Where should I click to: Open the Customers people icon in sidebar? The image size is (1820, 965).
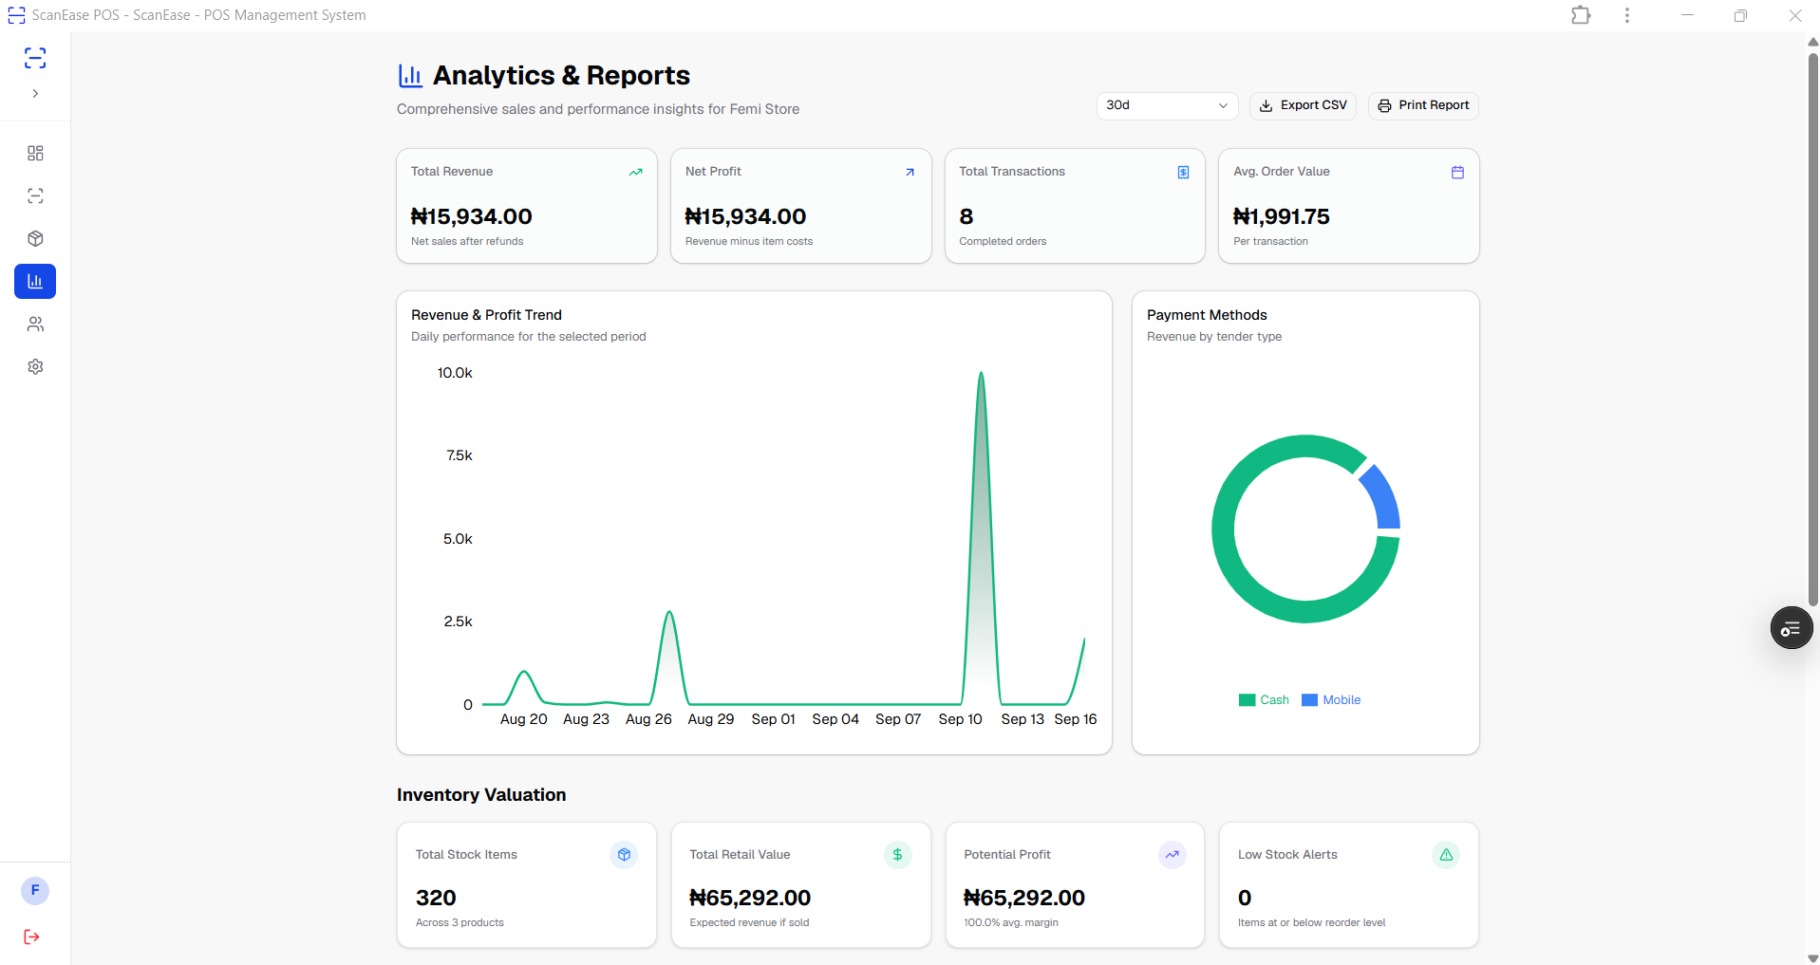click(x=35, y=324)
